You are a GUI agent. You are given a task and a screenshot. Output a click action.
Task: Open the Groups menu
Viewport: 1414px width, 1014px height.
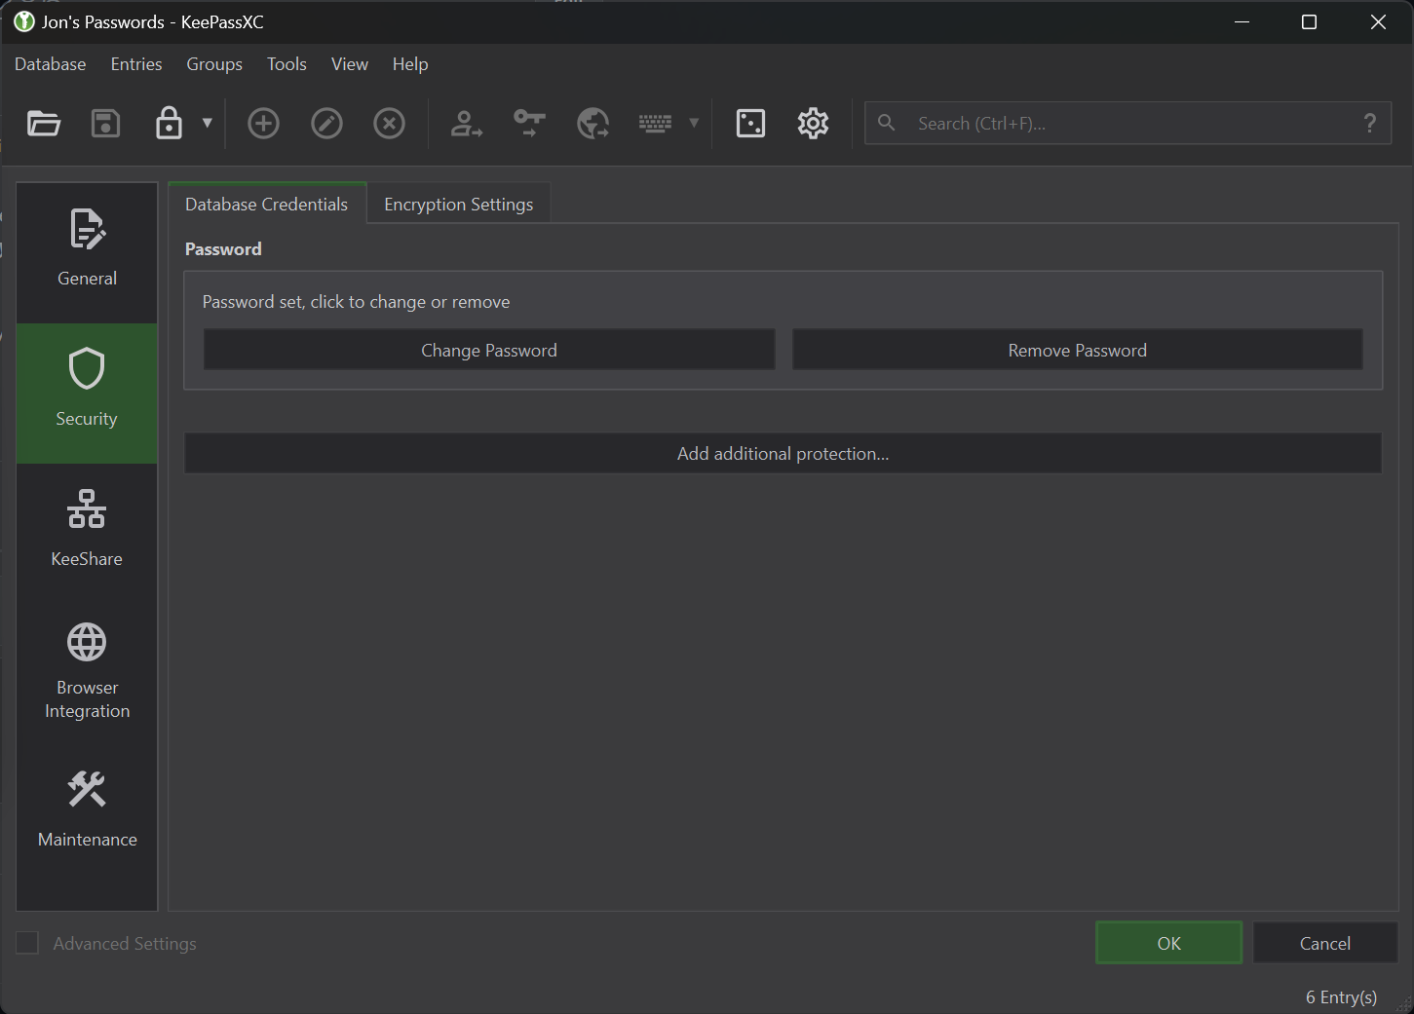(x=214, y=64)
